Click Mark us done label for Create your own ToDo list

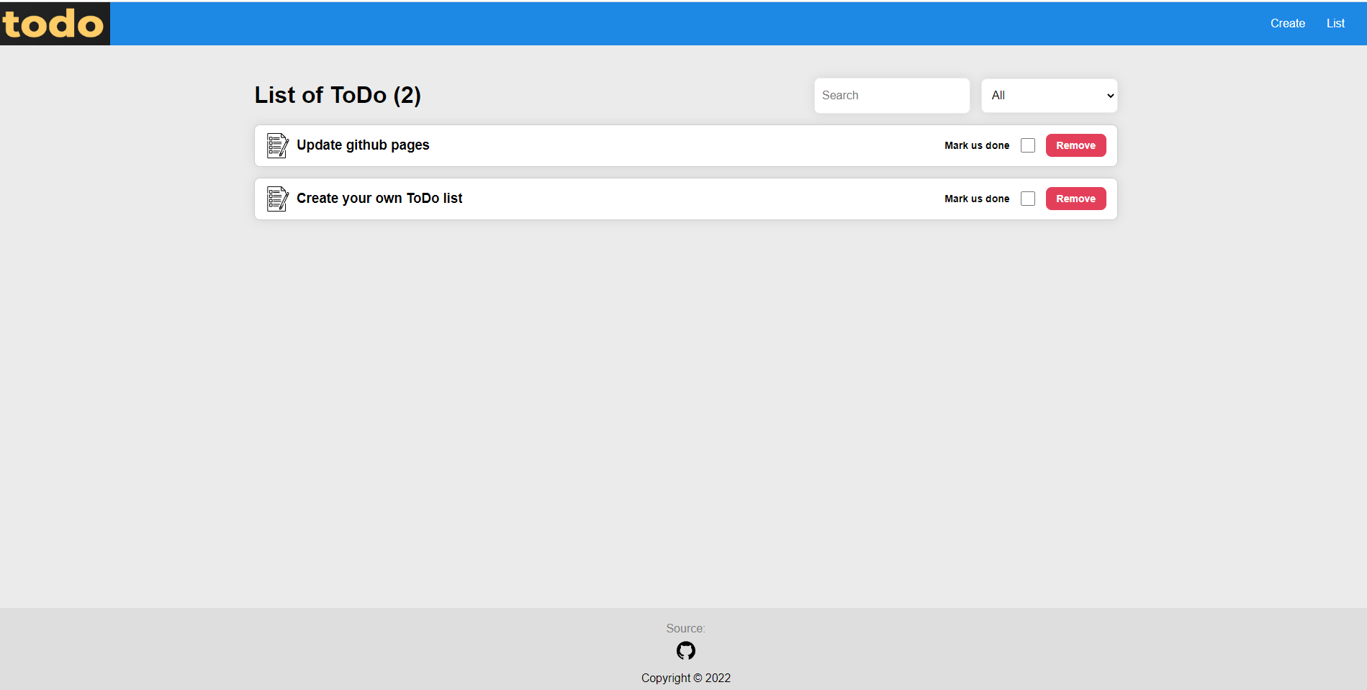977,199
